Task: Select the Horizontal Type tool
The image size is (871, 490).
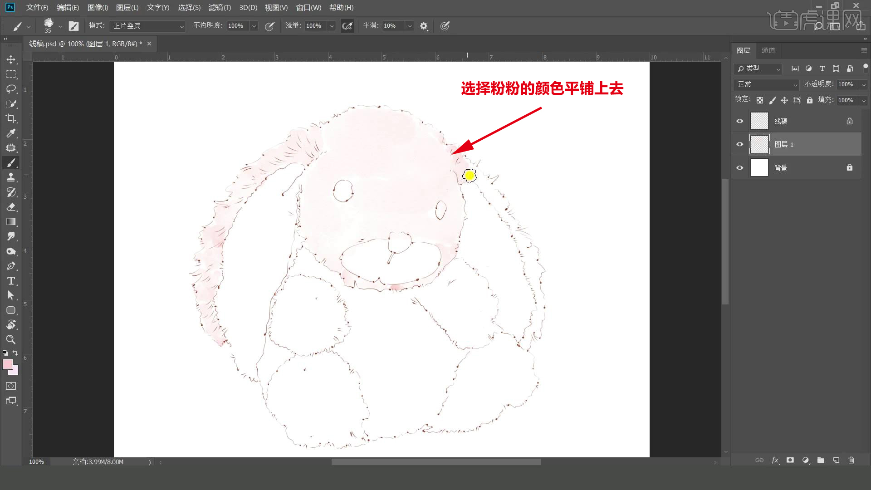Action: tap(11, 281)
